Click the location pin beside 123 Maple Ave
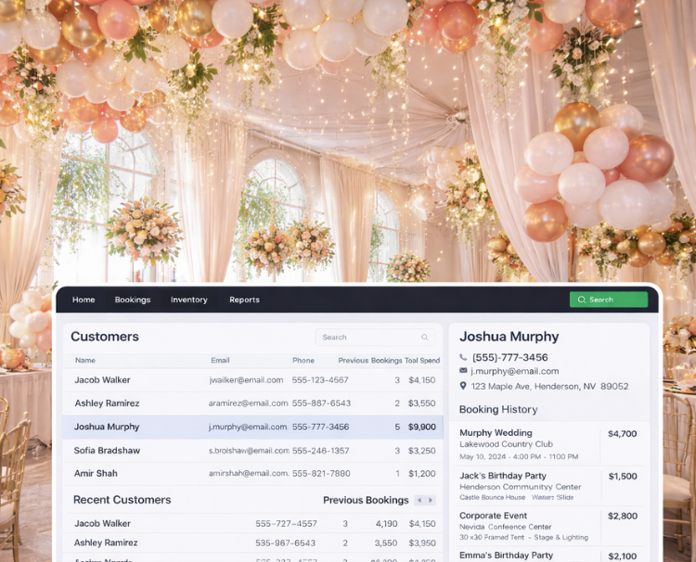Viewport: 696px width, 562px height. 464,386
